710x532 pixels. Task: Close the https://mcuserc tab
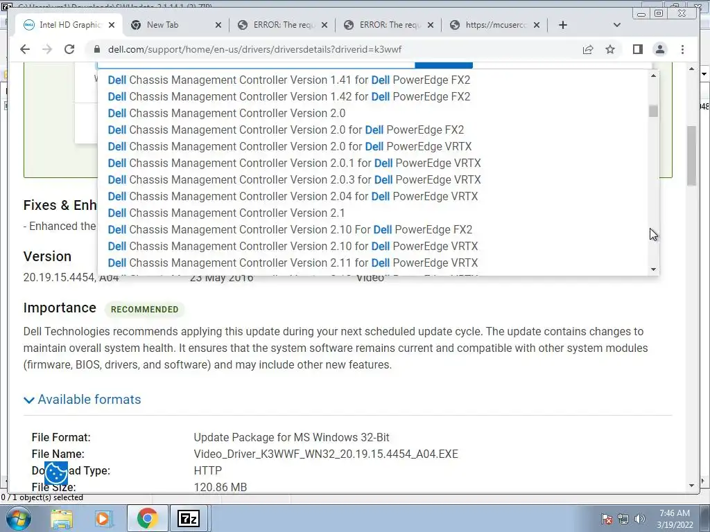(x=537, y=25)
